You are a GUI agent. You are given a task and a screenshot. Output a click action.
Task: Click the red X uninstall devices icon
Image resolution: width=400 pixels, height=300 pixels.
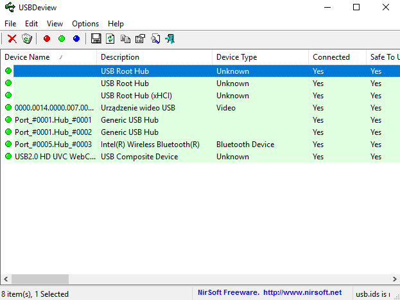(12, 39)
